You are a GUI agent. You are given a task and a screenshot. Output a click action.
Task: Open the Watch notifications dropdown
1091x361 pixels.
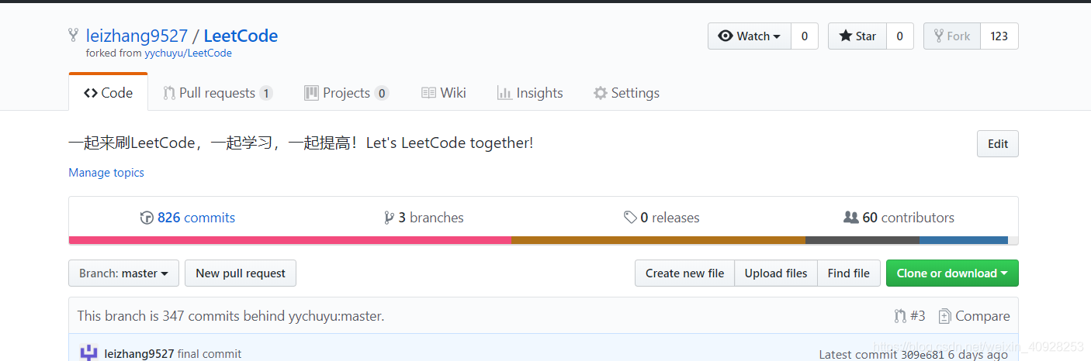pyautogui.click(x=750, y=36)
